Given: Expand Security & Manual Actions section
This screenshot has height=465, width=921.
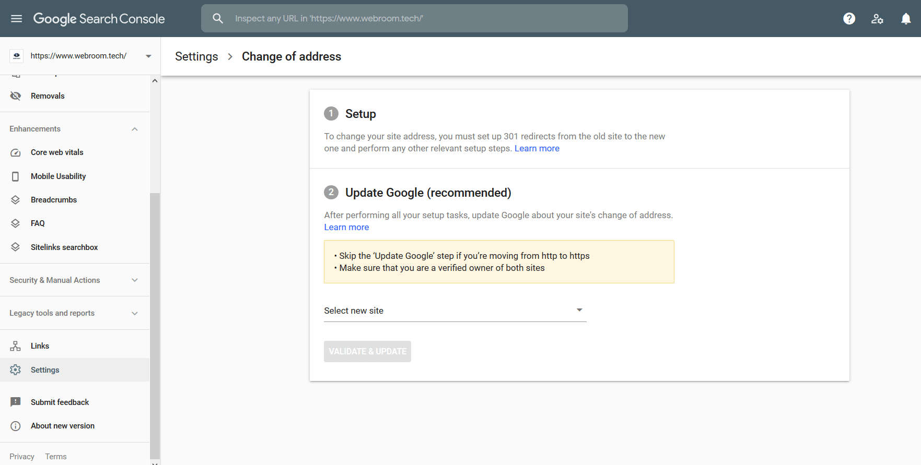Looking at the screenshot, I should (135, 280).
